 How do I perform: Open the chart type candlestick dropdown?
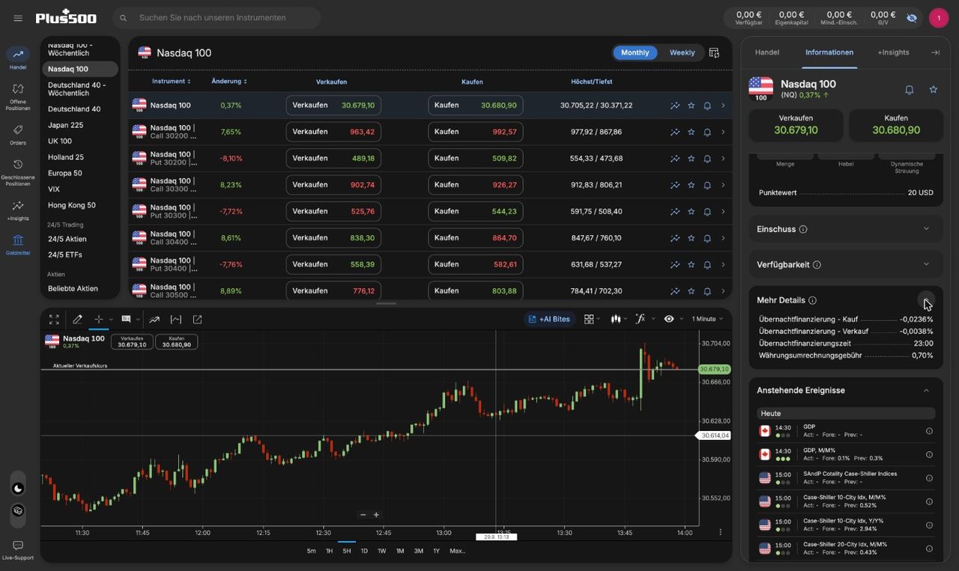click(618, 319)
